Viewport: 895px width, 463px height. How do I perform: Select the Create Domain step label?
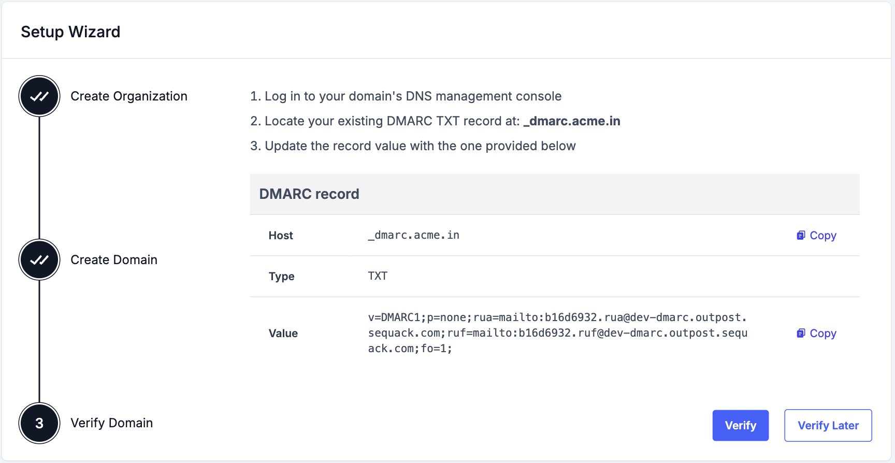coord(113,259)
